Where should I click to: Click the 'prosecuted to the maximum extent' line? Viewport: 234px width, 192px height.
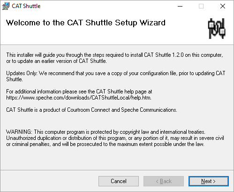(105, 144)
